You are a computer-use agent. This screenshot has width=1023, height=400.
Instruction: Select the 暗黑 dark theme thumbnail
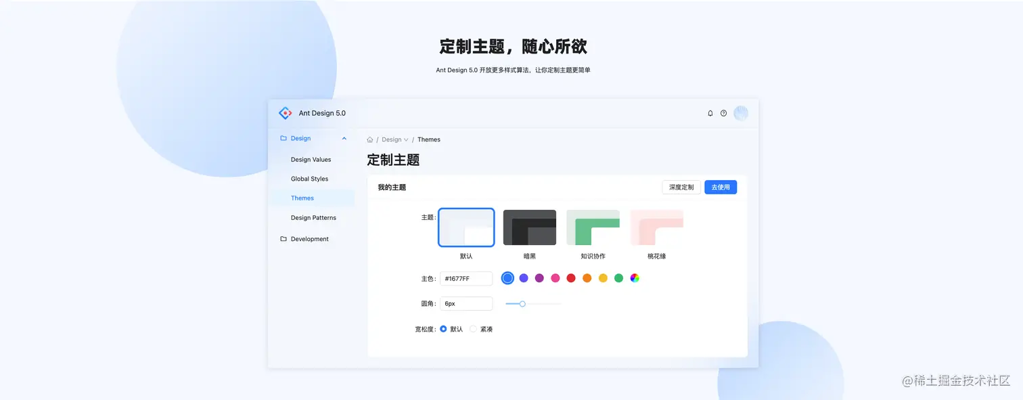[530, 227]
